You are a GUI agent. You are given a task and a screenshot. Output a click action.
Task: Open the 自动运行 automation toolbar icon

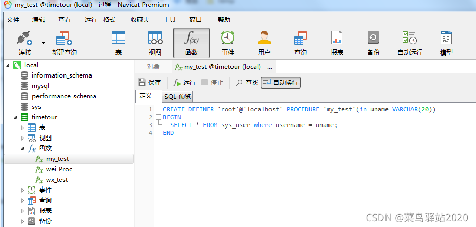[x=410, y=43]
